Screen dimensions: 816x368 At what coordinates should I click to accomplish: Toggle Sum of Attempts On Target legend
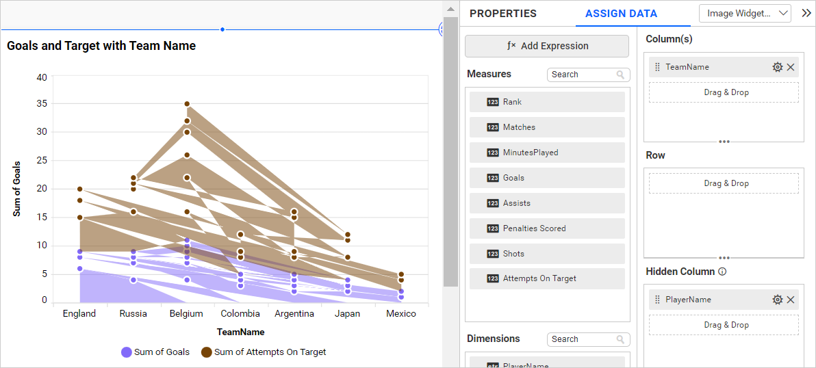point(263,352)
